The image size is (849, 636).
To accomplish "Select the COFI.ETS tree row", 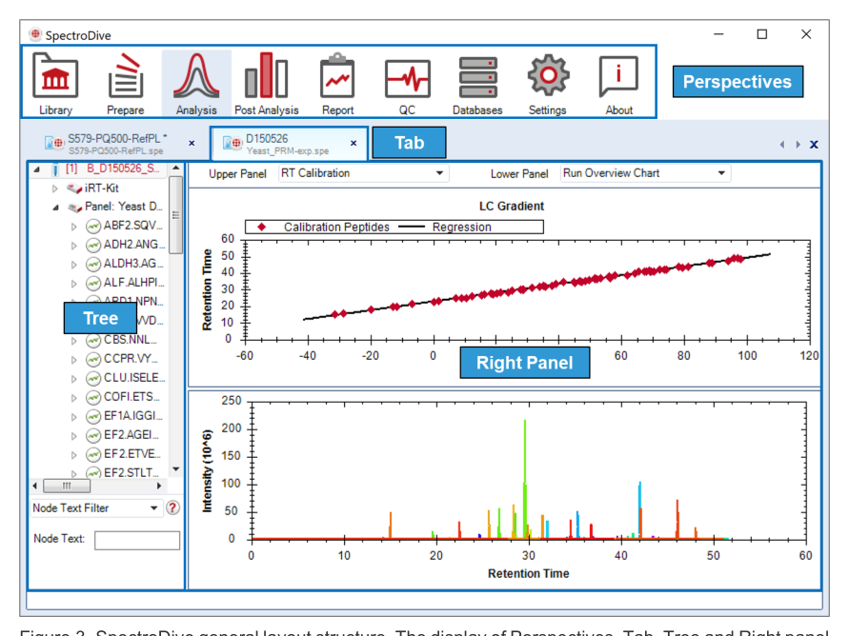I will 116,398.
